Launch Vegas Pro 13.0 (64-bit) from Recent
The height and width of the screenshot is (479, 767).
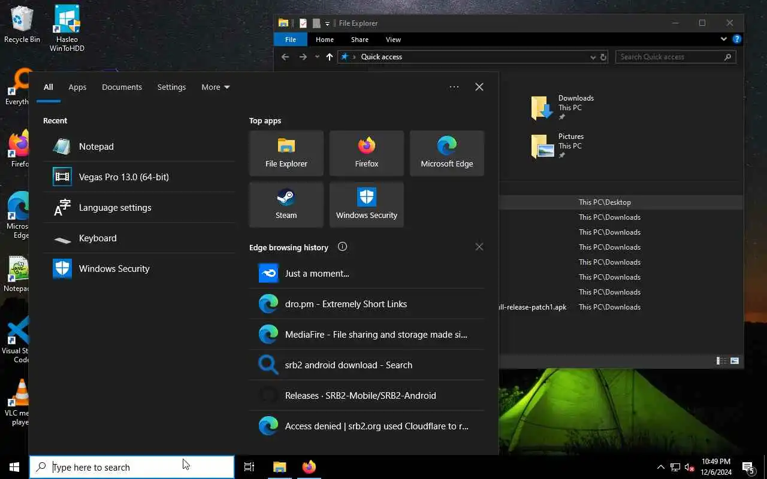(139, 177)
